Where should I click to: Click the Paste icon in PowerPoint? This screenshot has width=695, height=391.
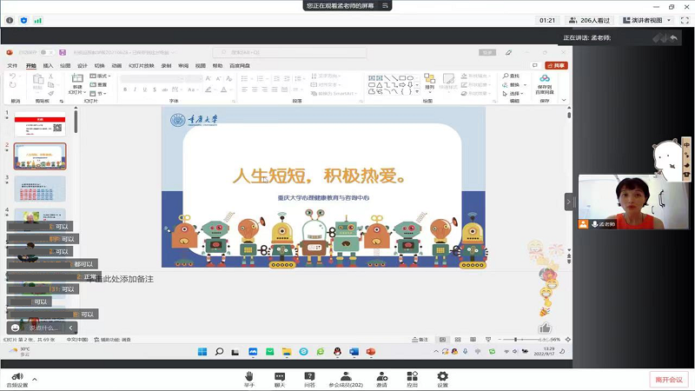[x=38, y=80]
